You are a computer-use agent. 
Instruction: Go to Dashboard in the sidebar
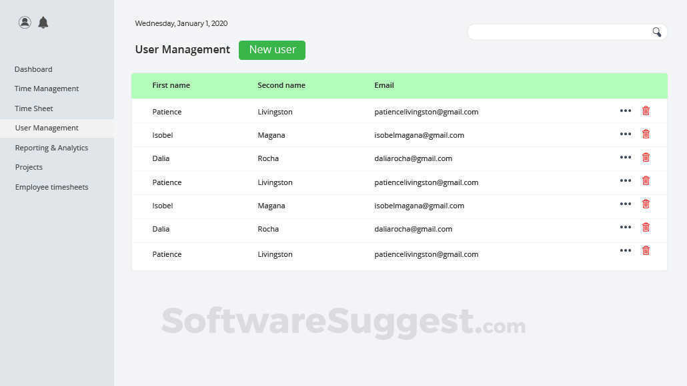click(33, 69)
